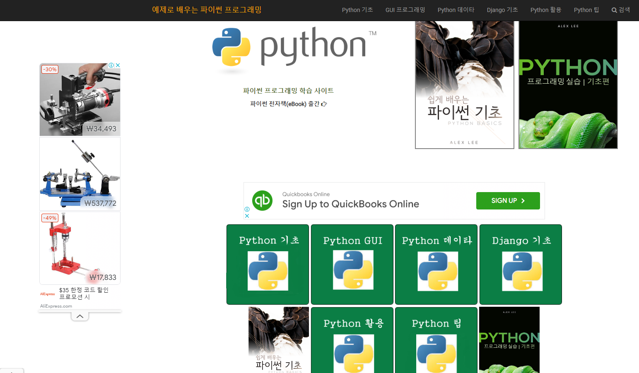Image resolution: width=639 pixels, height=373 pixels.
Task: Click the Django 기초 tile title
Action: (521, 241)
